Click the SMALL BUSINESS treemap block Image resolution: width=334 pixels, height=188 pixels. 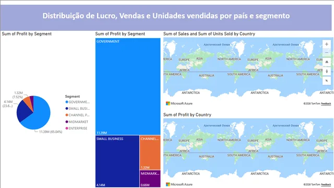[117, 161]
